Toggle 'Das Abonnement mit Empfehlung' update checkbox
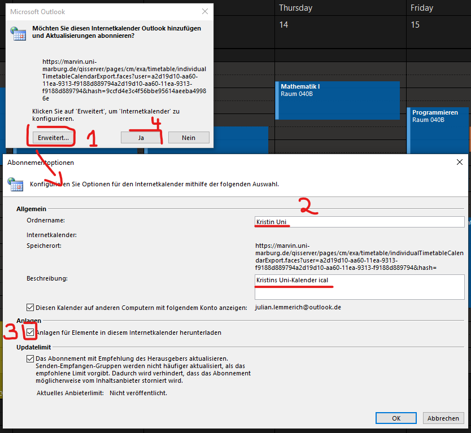Viewport: 471px width, 433px height. click(x=30, y=358)
